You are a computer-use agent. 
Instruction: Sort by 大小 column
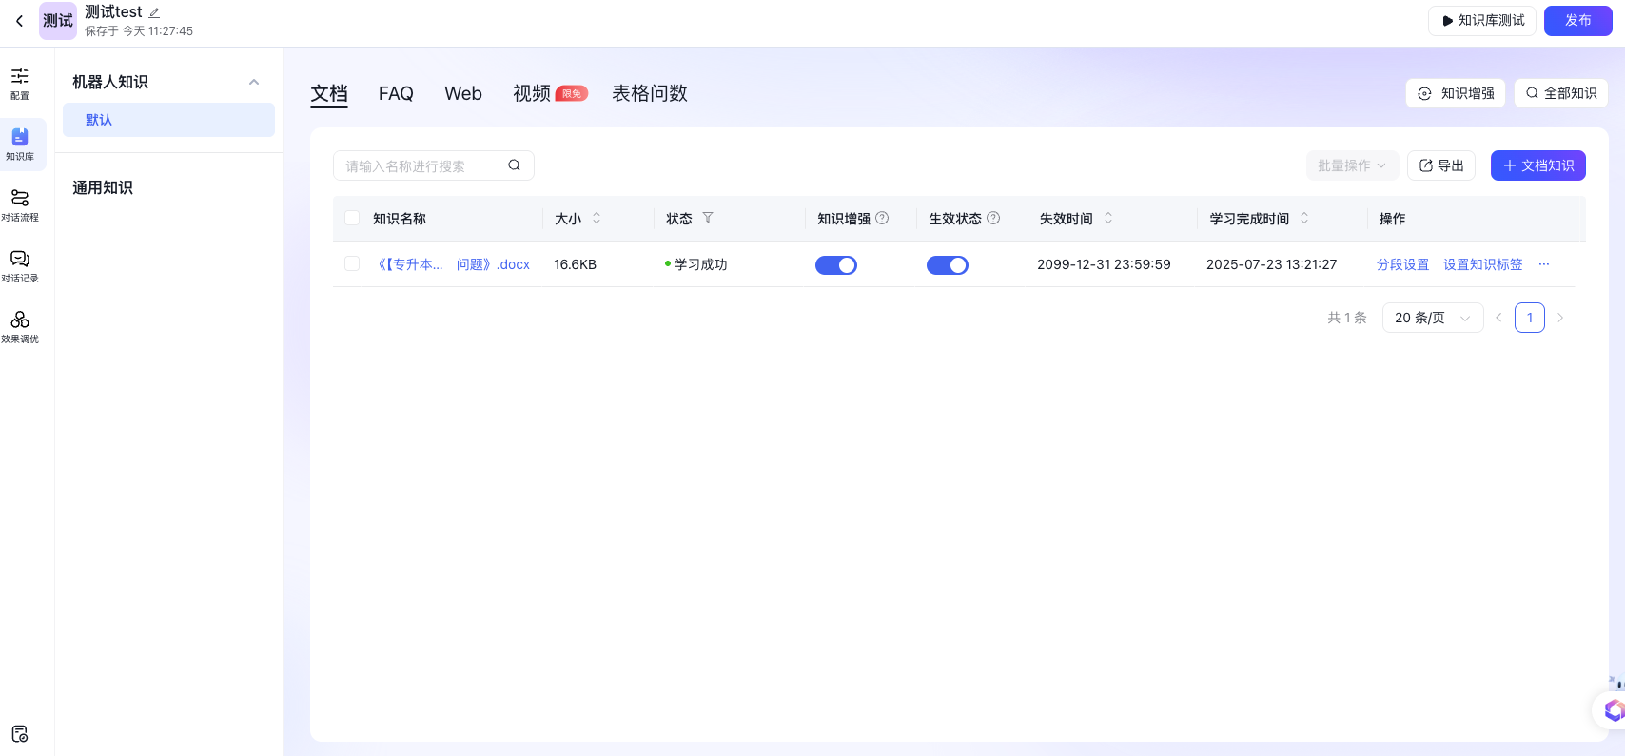(x=597, y=218)
